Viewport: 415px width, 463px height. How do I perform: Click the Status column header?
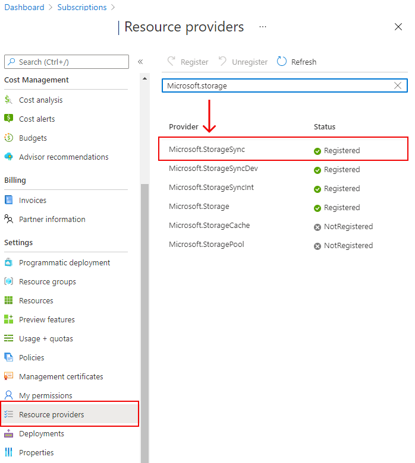[325, 126]
